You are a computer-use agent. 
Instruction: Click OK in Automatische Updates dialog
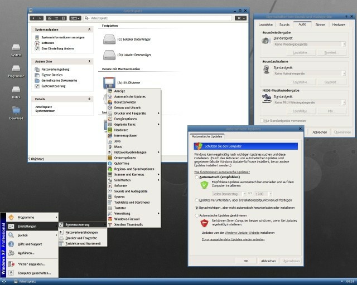tap(246, 261)
